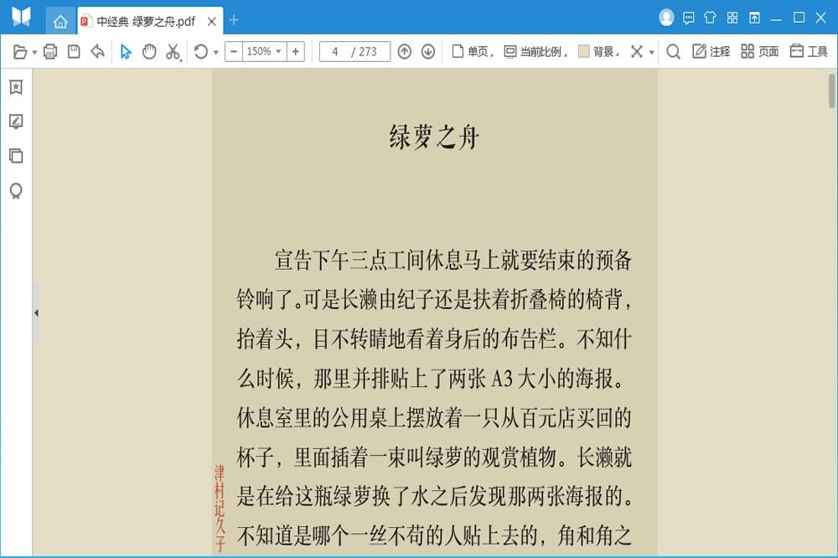Click the fullscreen crossed-arrows icon
Screen dimensions: 838x558
[x=637, y=52]
